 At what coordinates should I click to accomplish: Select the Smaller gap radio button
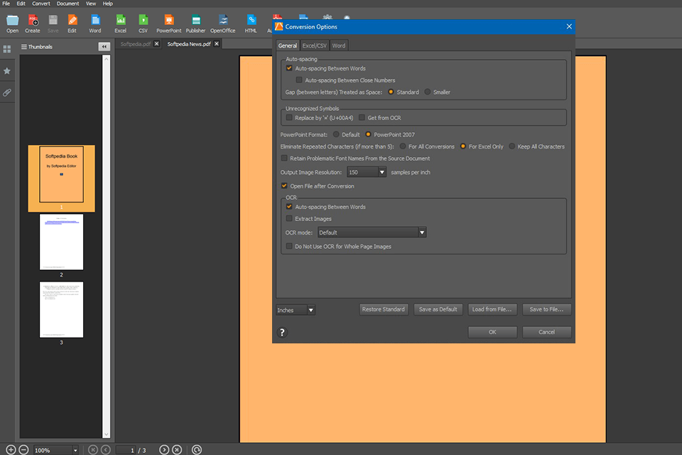[x=428, y=92]
